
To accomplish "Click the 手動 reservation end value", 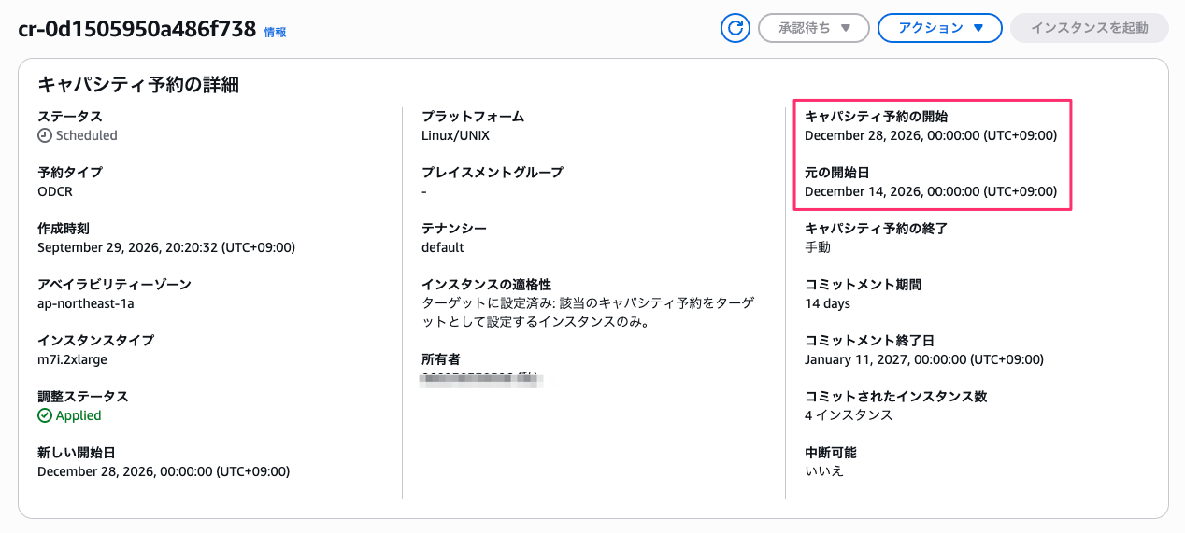I will tap(818, 247).
